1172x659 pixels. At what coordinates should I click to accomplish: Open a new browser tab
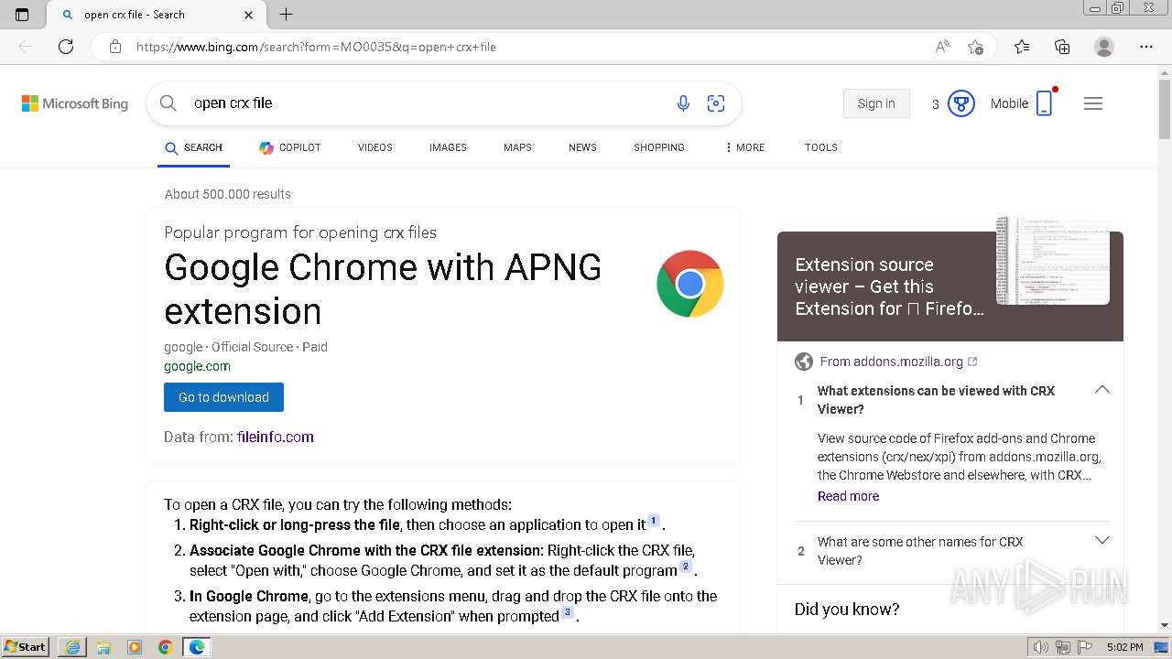click(286, 15)
